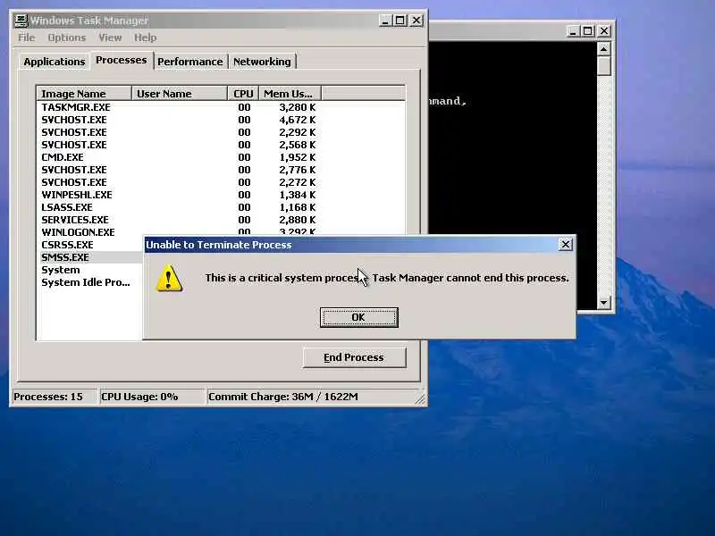Click the command prompt scroll up arrow
715x536 pixels.
pyautogui.click(x=604, y=49)
